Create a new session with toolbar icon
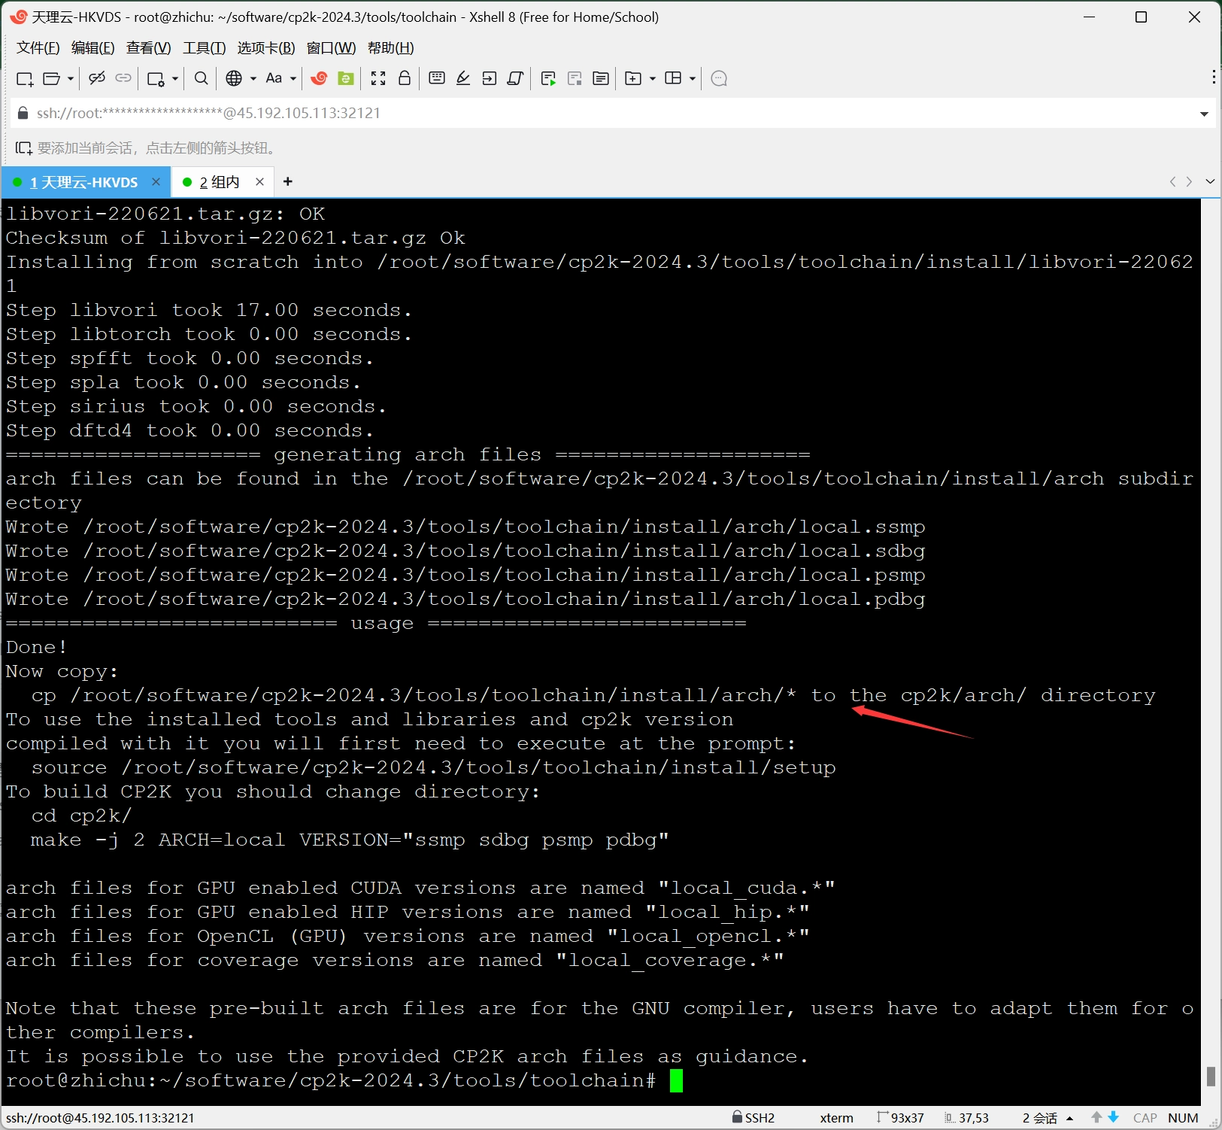 pos(25,78)
